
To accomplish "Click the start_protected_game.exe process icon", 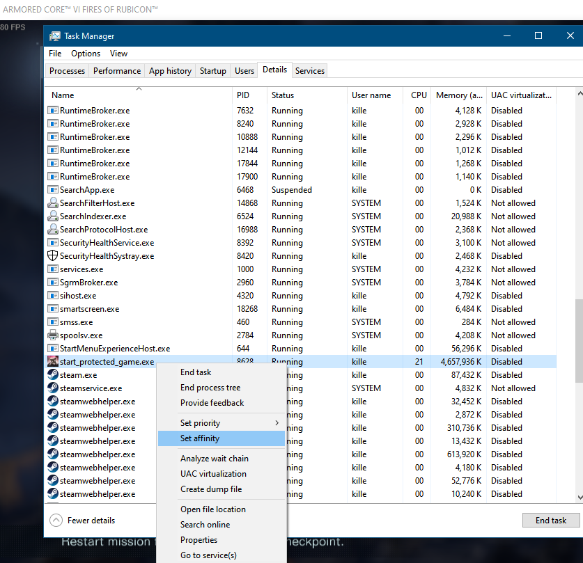I will (53, 362).
